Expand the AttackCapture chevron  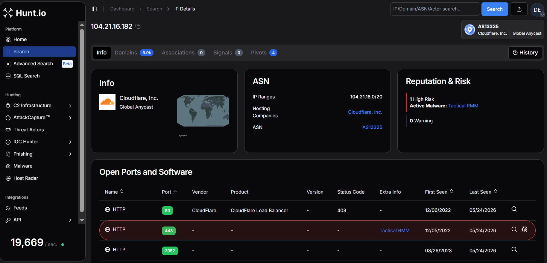70,118
